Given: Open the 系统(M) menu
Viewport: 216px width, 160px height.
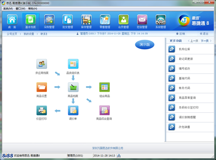Looking at the screenshot, I should [x=8, y=9].
